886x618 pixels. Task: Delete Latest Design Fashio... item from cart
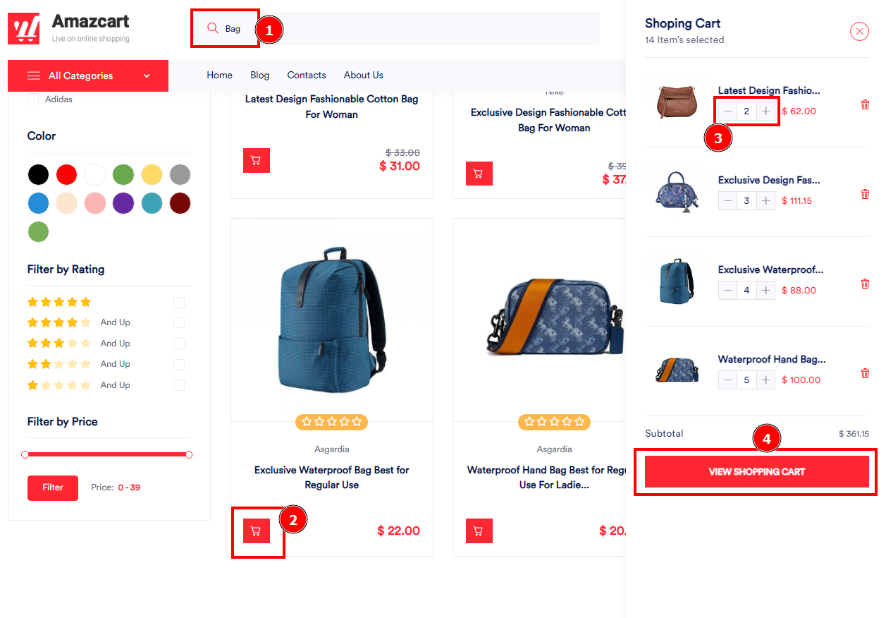[865, 104]
